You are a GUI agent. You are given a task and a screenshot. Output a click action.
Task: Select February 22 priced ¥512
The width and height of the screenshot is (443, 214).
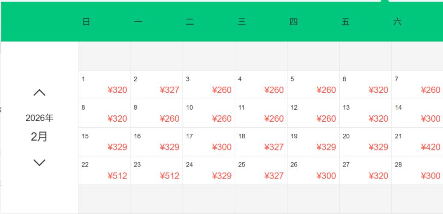click(104, 171)
